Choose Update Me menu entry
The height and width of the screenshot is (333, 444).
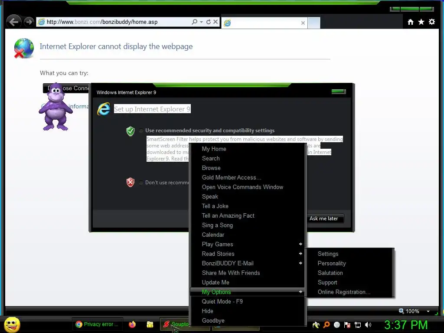247,282
